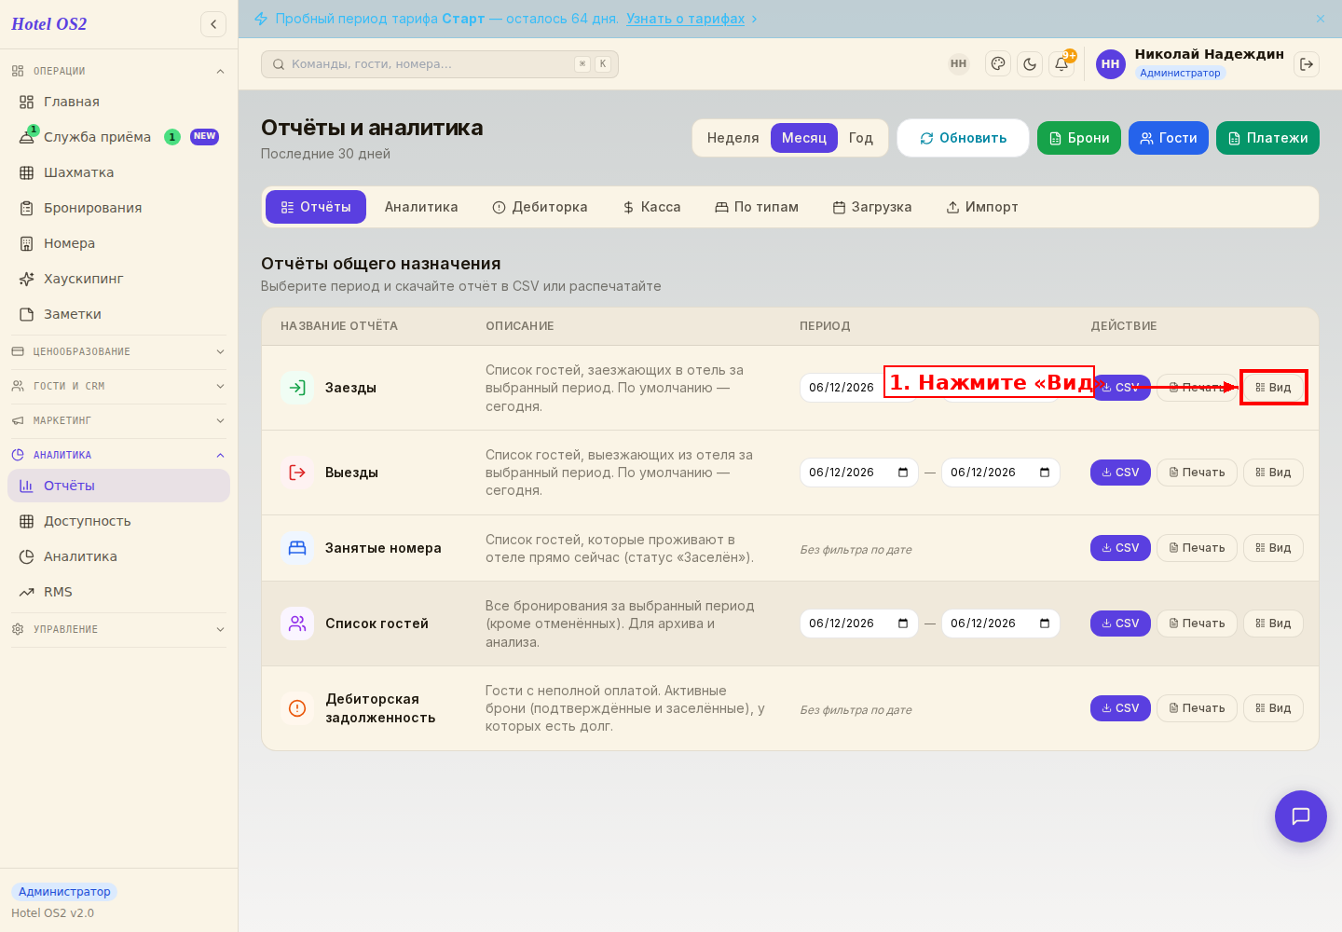
Task: Open Шахматка in the sidebar
Action: [x=118, y=172]
